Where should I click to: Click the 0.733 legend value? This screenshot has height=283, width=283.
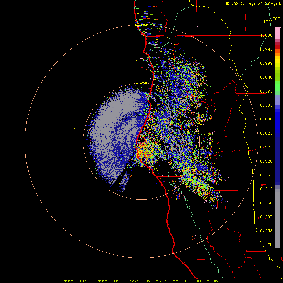[x=266, y=105]
